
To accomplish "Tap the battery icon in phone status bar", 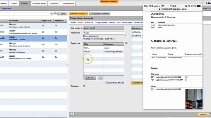I will pos(199,6).
